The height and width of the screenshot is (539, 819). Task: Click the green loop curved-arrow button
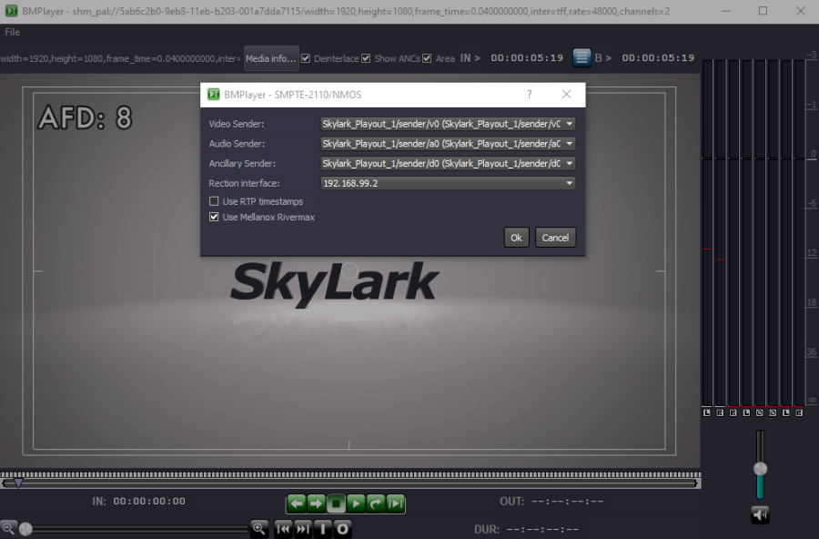tap(376, 503)
